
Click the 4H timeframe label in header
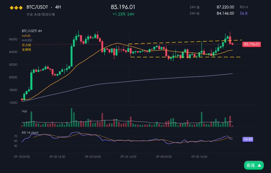point(58,7)
